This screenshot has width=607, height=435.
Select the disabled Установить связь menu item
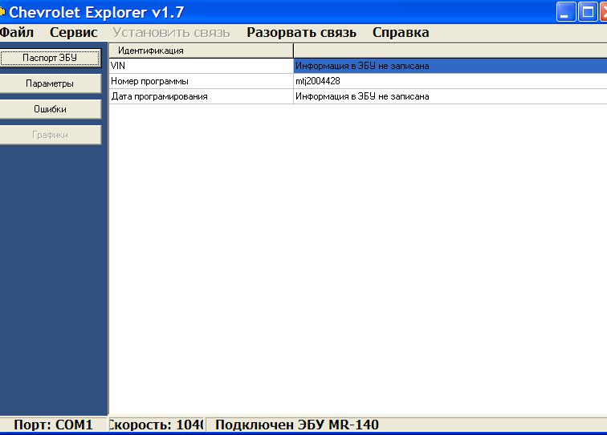[x=171, y=33]
